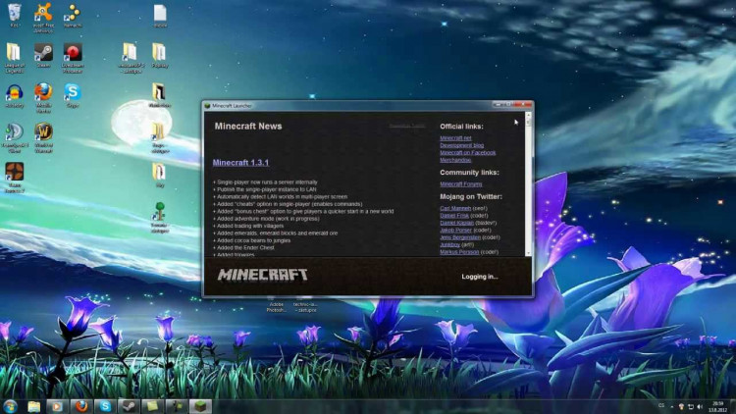Open Windows Media Player taskbar icon
This screenshot has height=414, width=736.
57,406
